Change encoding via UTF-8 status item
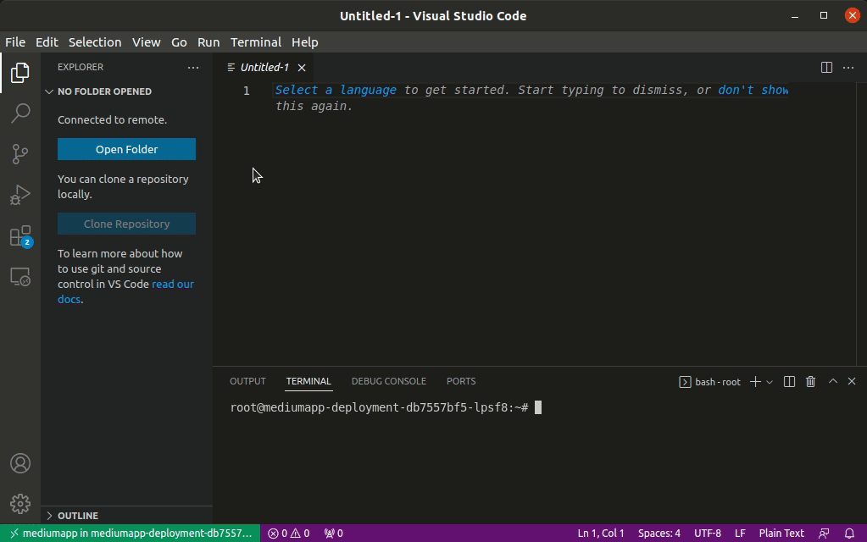 coord(707,534)
